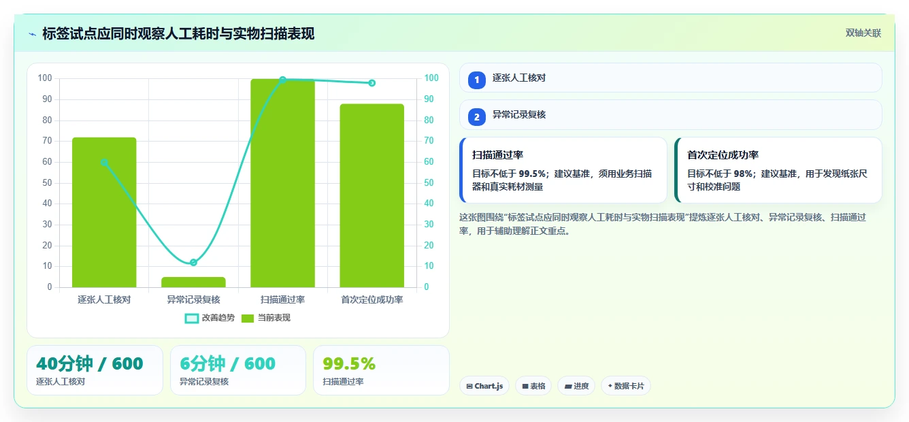Click the 进度 tag chip
This screenshot has width=909, height=422.
[x=576, y=386]
